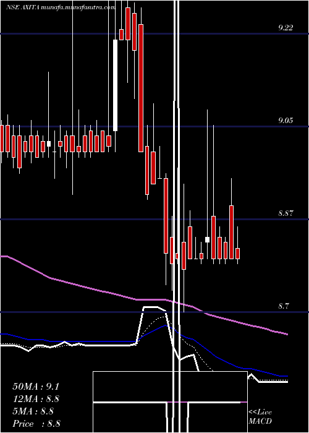
Task: Click the 8.7 price level label
Action: (x=284, y=306)
